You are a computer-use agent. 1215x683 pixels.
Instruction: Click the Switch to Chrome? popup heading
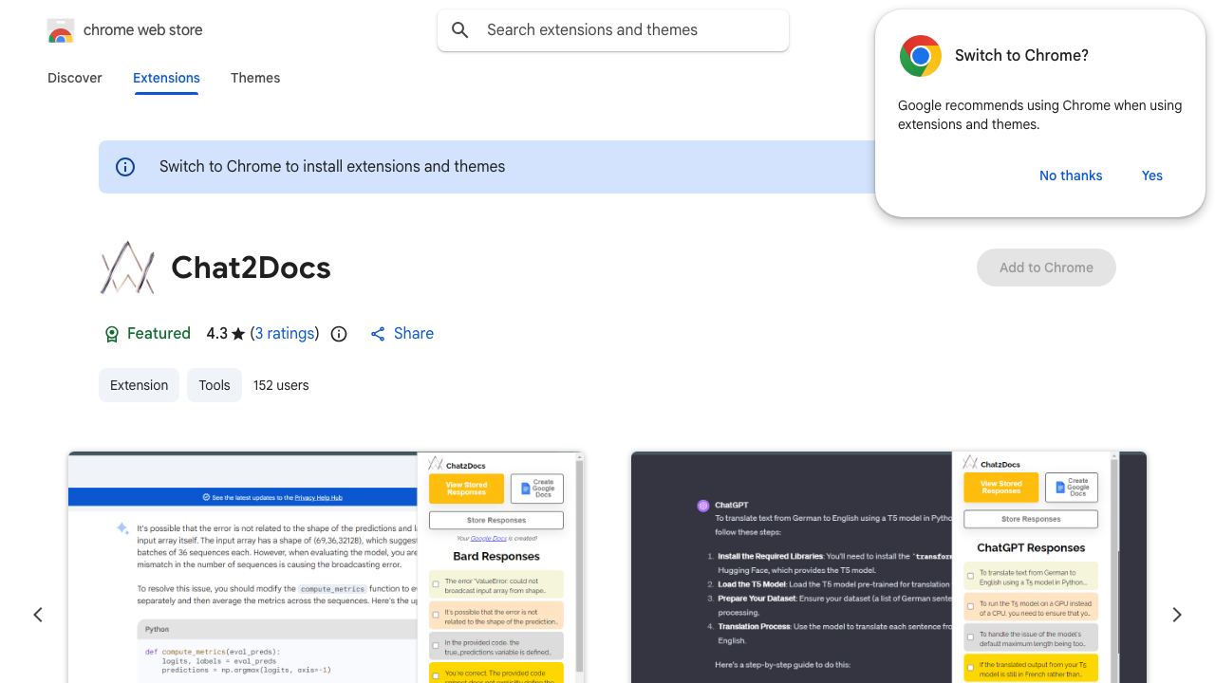coord(1021,55)
